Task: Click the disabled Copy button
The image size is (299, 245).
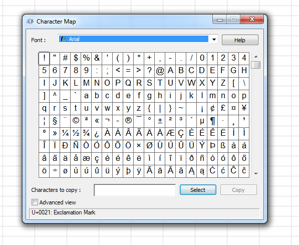Action: 238,190
